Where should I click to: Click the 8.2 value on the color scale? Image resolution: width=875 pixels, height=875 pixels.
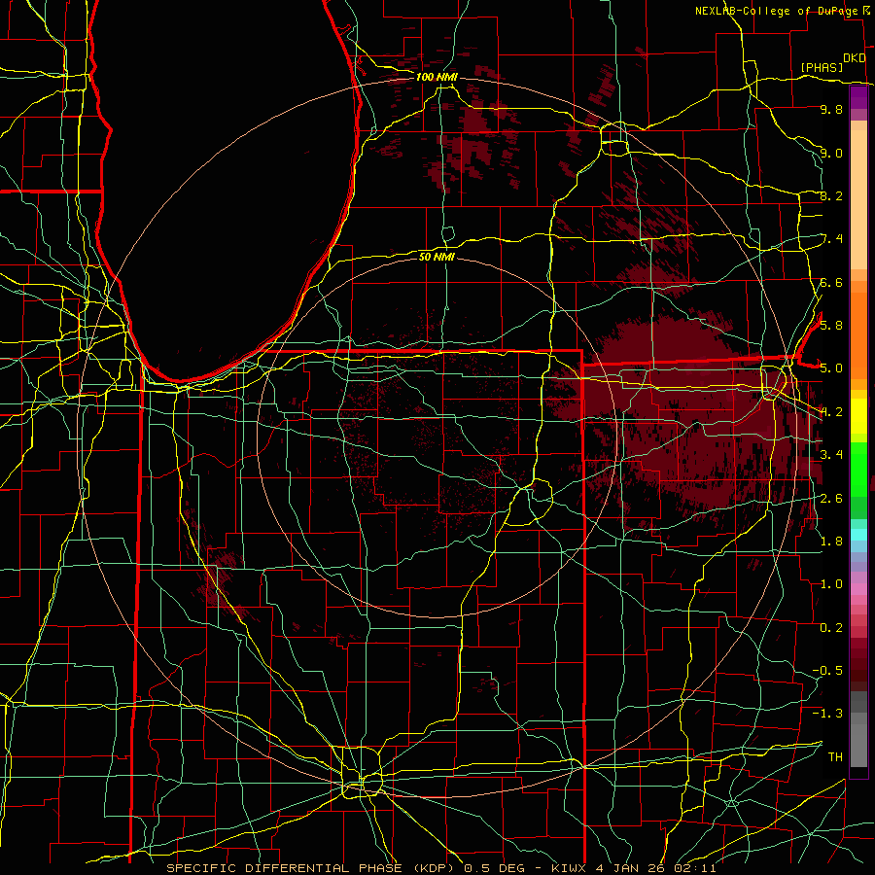831,195
